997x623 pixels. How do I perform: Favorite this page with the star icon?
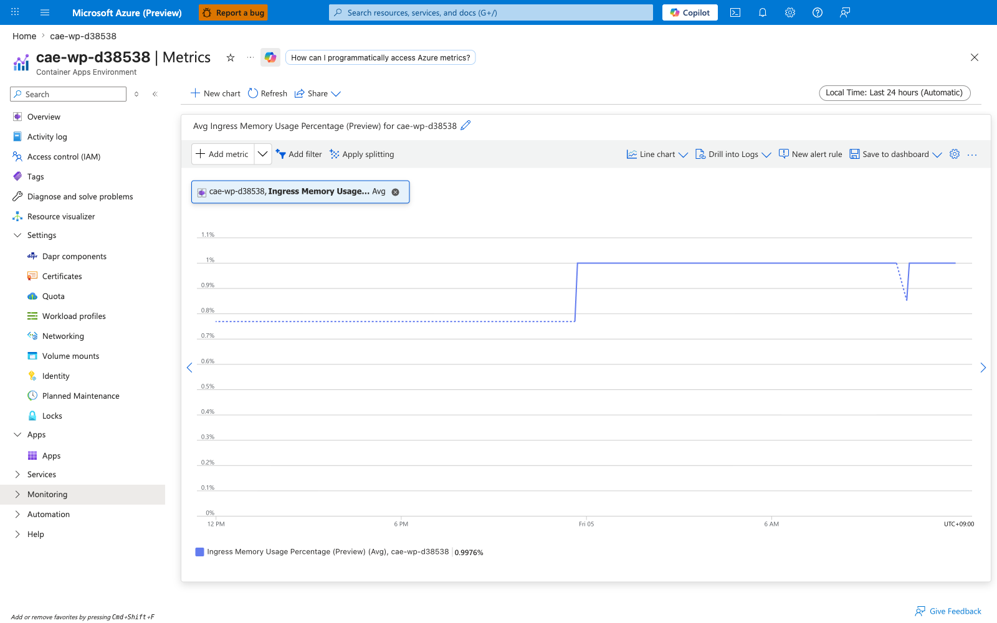pos(231,57)
